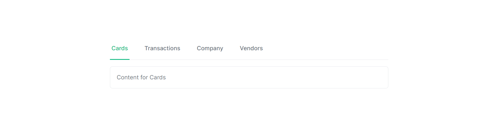This screenshot has height=126, width=498.
Task: Click inside the Cards content panel
Action: coord(249,77)
